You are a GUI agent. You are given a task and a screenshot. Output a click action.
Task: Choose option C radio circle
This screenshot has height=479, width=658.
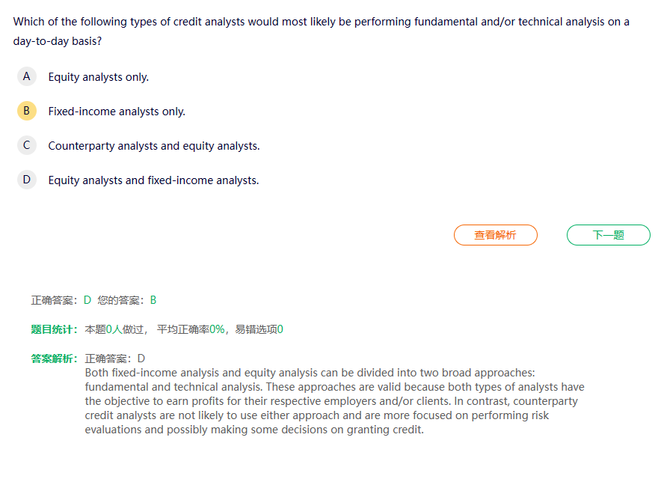click(x=27, y=145)
